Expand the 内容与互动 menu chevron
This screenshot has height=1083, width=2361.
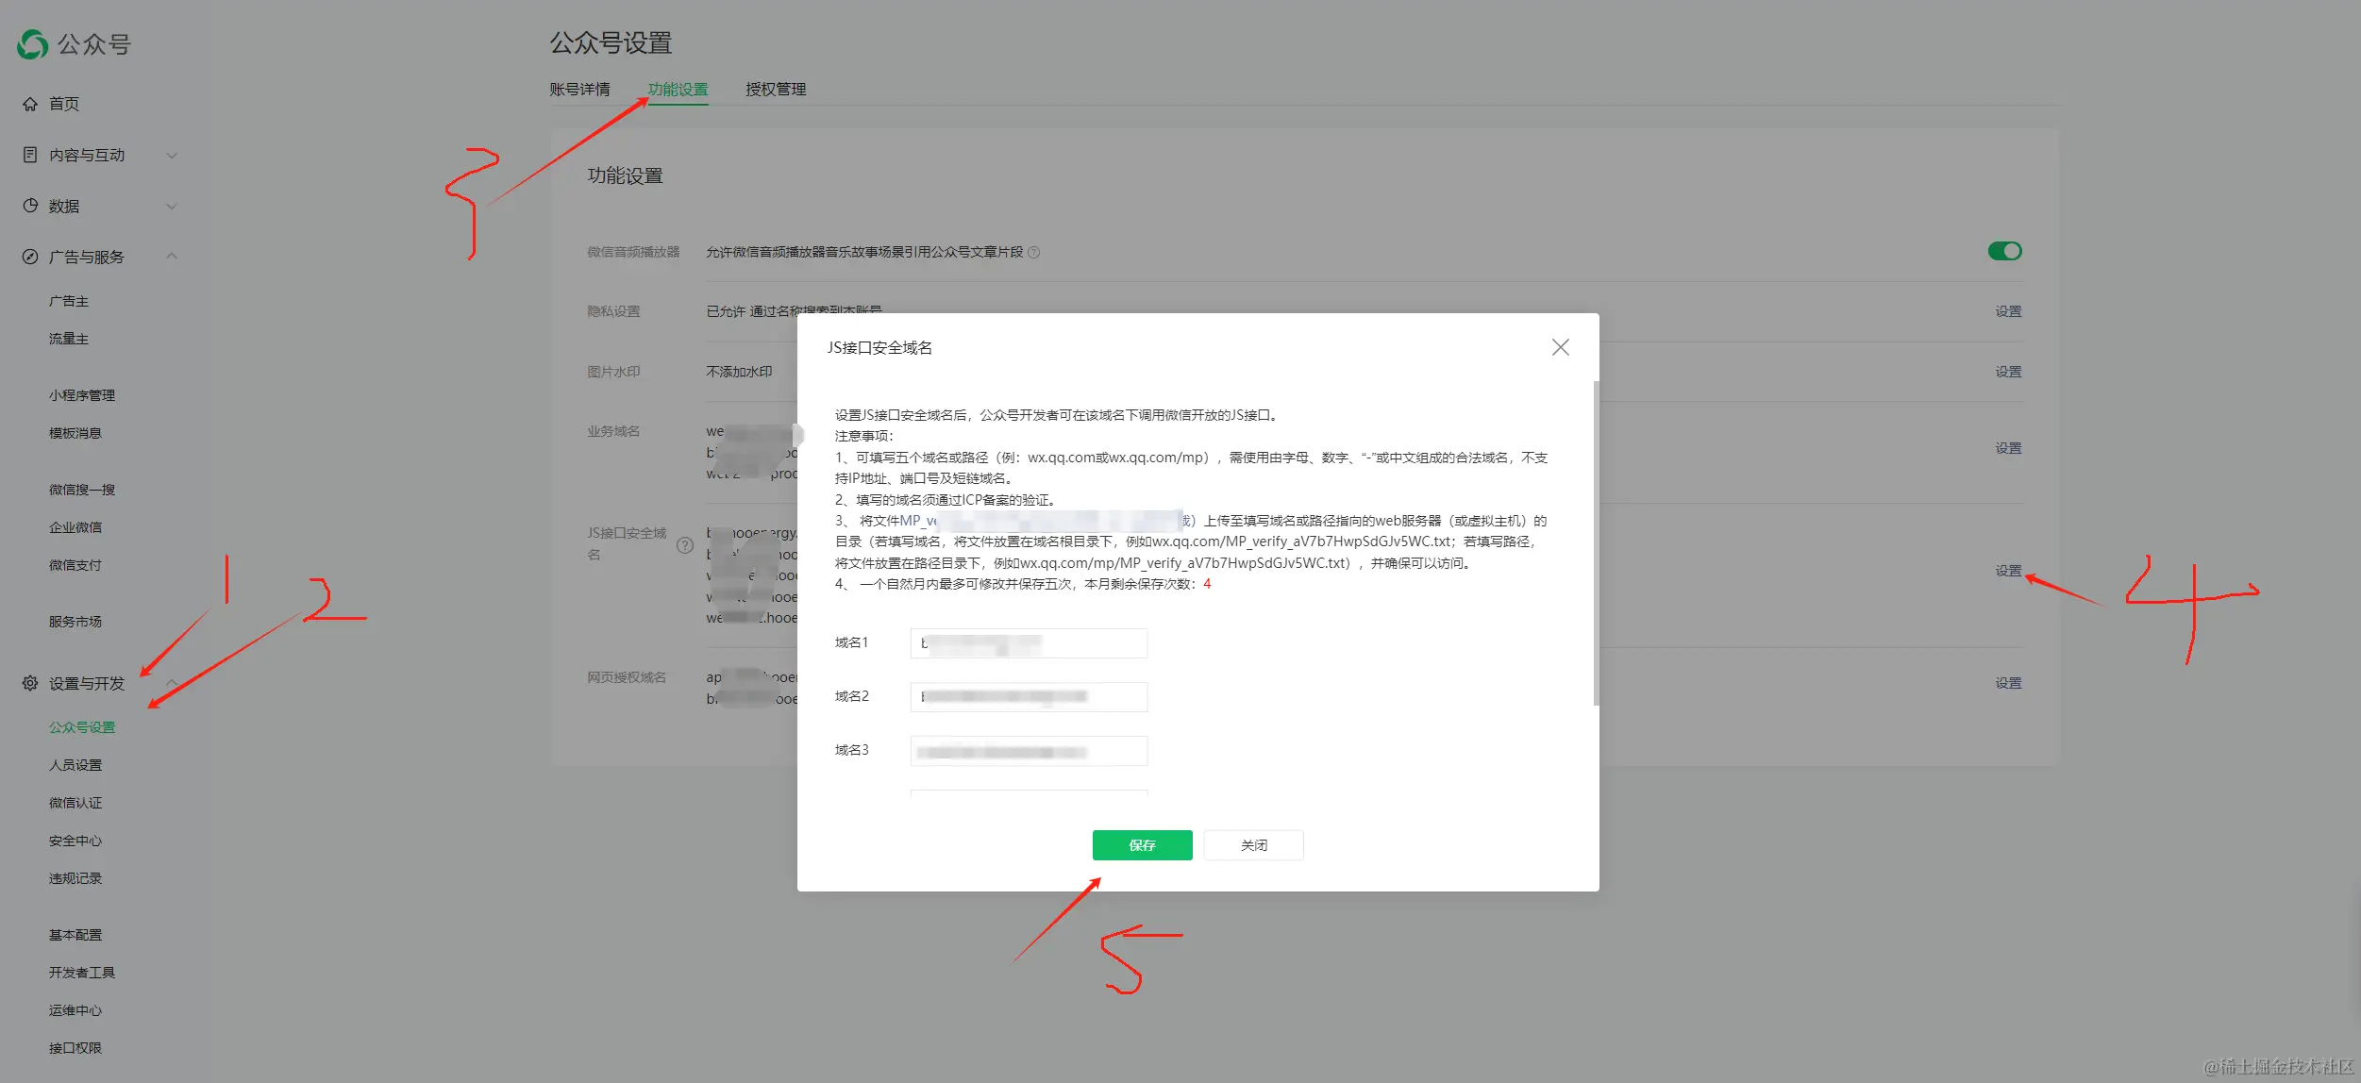tap(172, 155)
